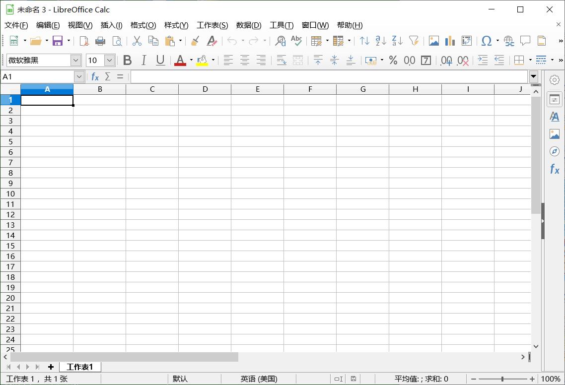Open the Paste options dropdown arrow
The image size is (565, 385).
pyautogui.click(x=180, y=41)
